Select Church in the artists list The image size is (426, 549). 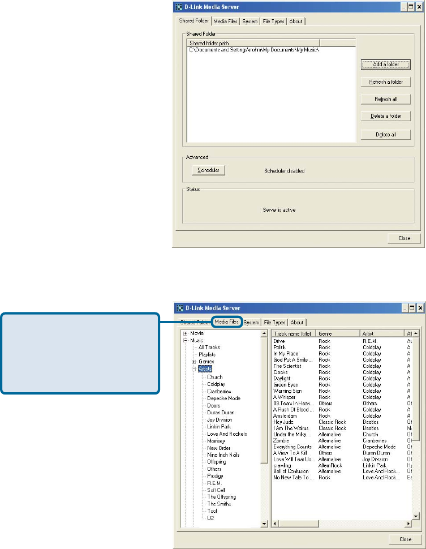tap(214, 377)
